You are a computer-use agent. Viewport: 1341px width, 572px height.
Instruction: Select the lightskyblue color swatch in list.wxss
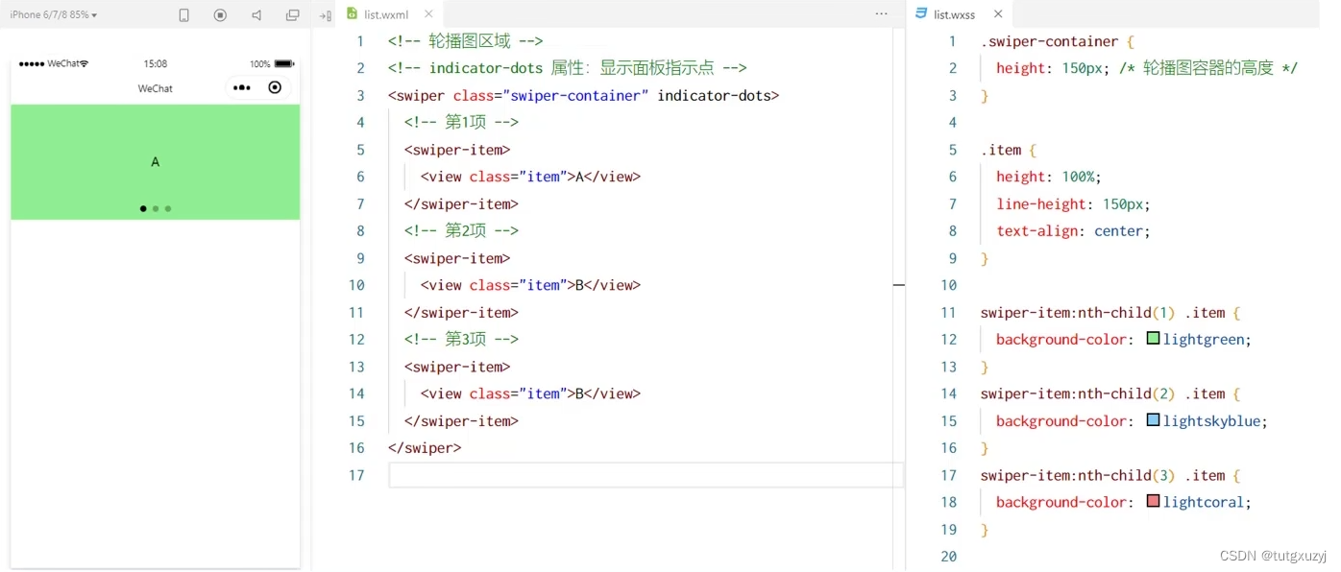coord(1152,420)
